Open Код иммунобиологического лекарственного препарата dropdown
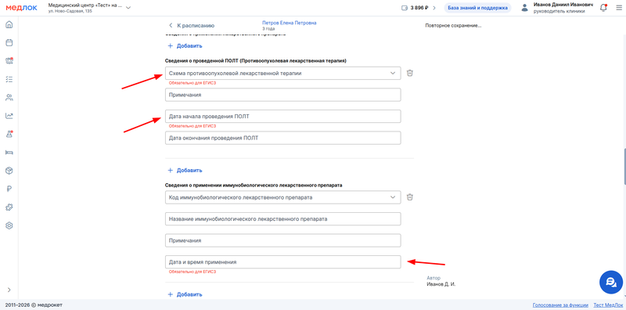The width and height of the screenshot is (626, 310). coord(282,197)
